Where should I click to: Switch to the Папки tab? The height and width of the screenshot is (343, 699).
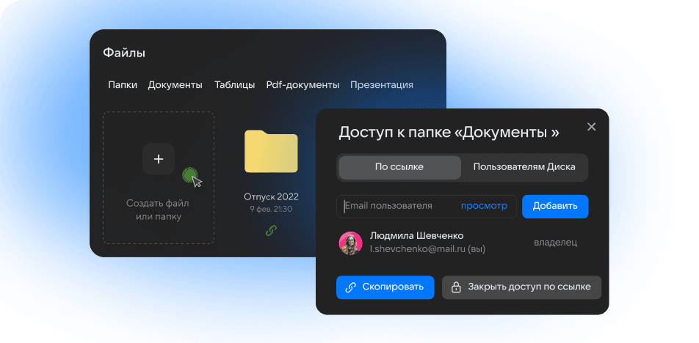pos(123,84)
